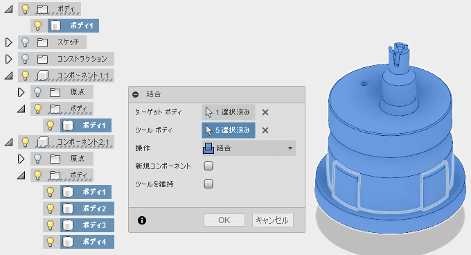
Task: Toggle visibility bulb of ボディ3
Action: [x=50, y=225]
